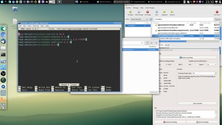The height and width of the screenshot is (125, 222).
Task: Open Actions menu in Porthole
Action: 128,8
